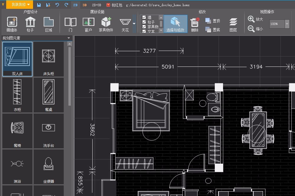Viewport: 295px width, 196px height.
Task: Expand the 100% zoom level dropdown
Action: (287, 24)
